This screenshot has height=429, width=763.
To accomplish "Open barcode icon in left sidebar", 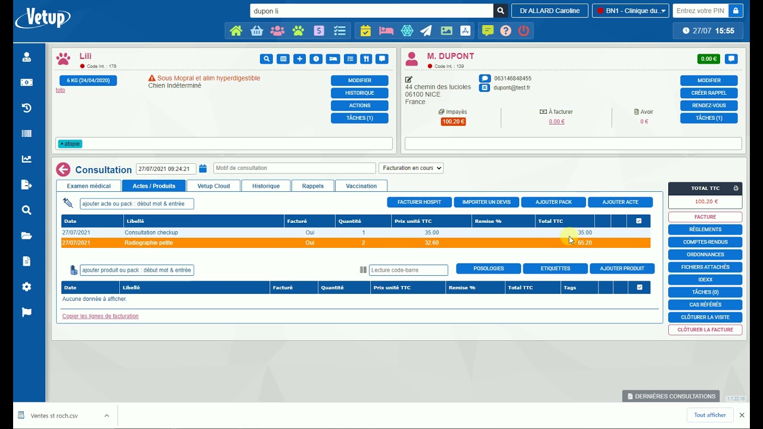I will coord(27,133).
